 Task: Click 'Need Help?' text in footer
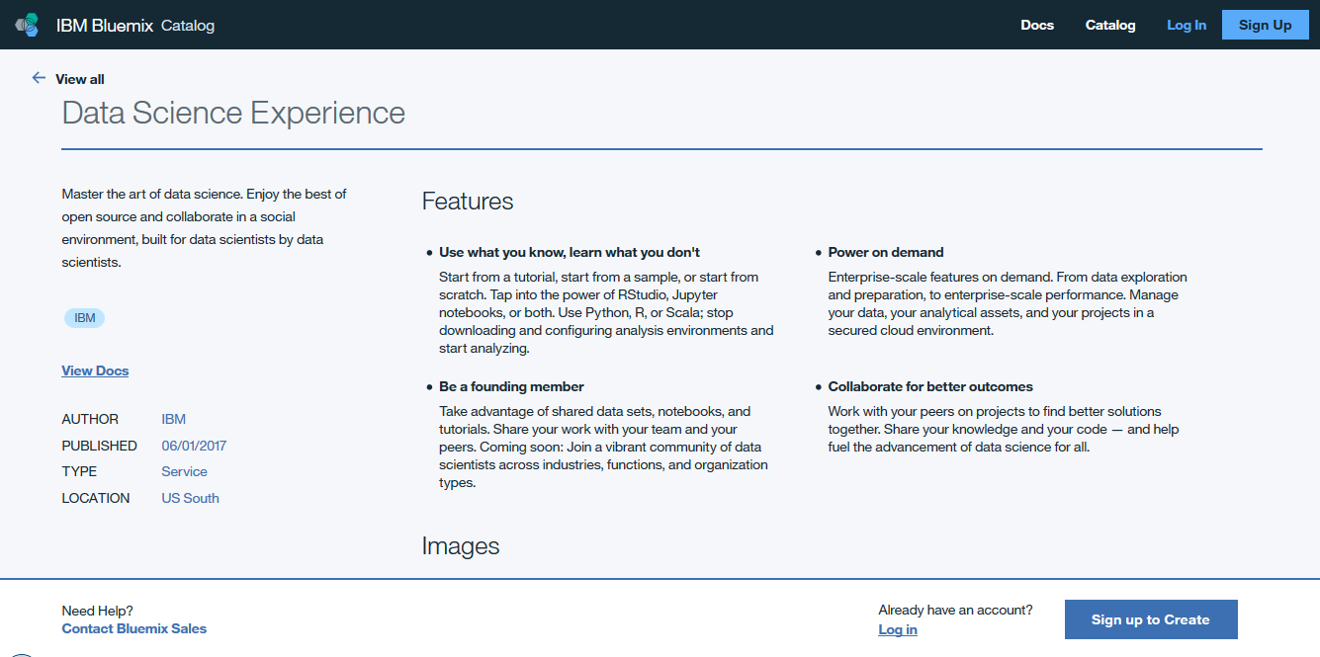point(97,611)
